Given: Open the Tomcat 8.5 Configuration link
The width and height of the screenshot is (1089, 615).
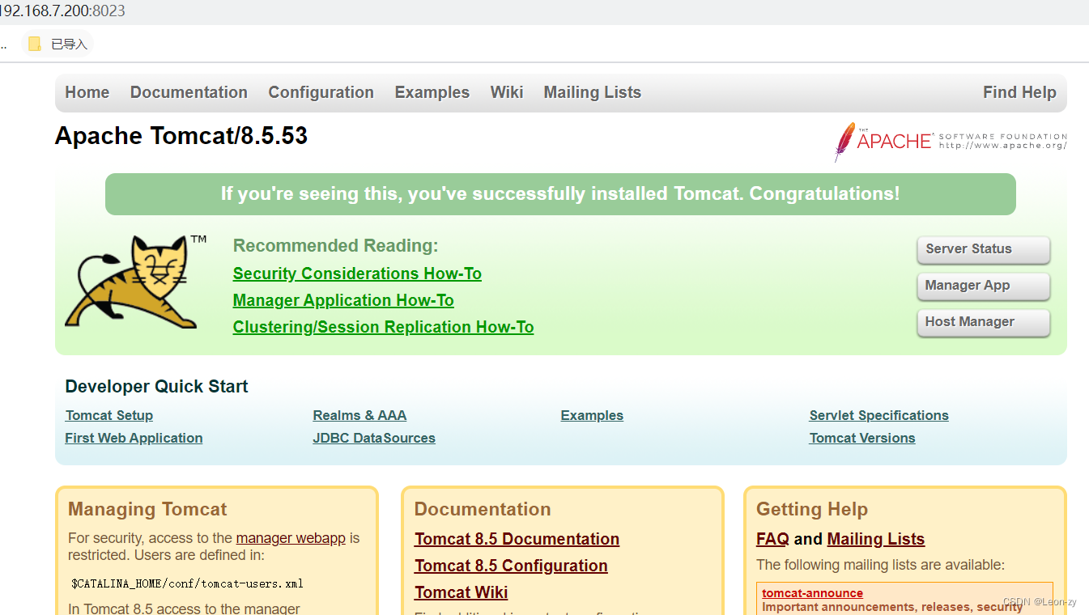Looking at the screenshot, I should point(511,566).
